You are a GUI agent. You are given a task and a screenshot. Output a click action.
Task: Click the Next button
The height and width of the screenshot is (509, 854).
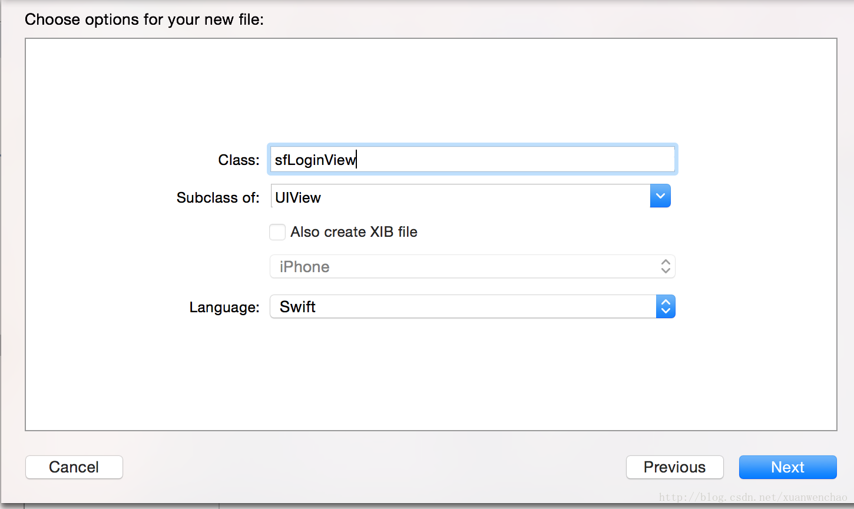(x=787, y=467)
